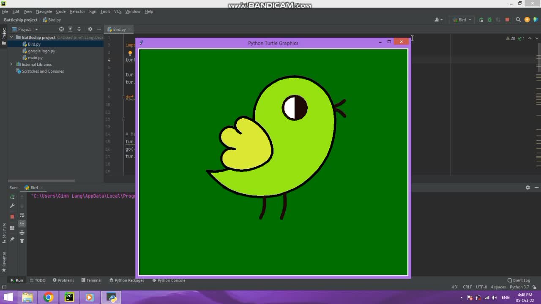
Task: Open the Navigate menu
Action: 44,11
